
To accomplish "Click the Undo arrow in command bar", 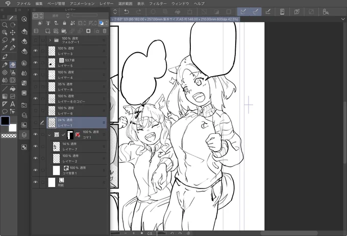I will [127, 12].
